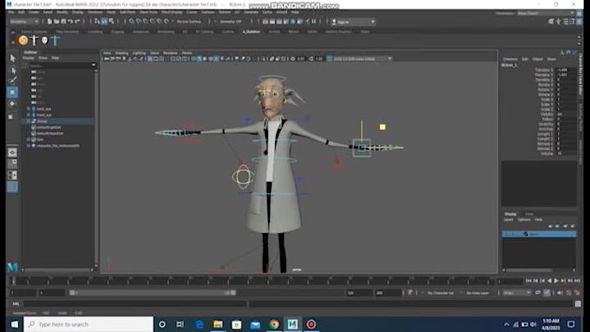Switch to four-pane viewport layout
Viewport: 590px width, 332px height.
[12, 164]
